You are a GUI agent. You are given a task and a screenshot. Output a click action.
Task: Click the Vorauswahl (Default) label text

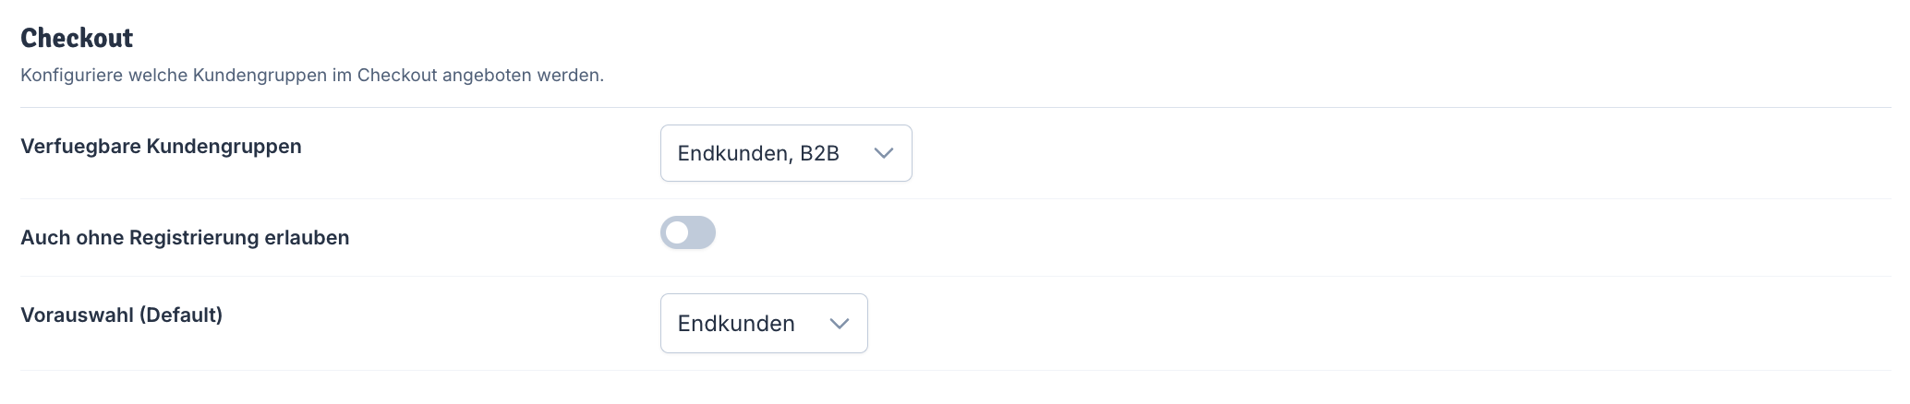[121, 315]
